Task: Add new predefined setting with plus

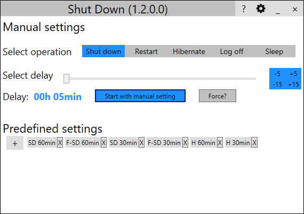Action: pos(15,143)
